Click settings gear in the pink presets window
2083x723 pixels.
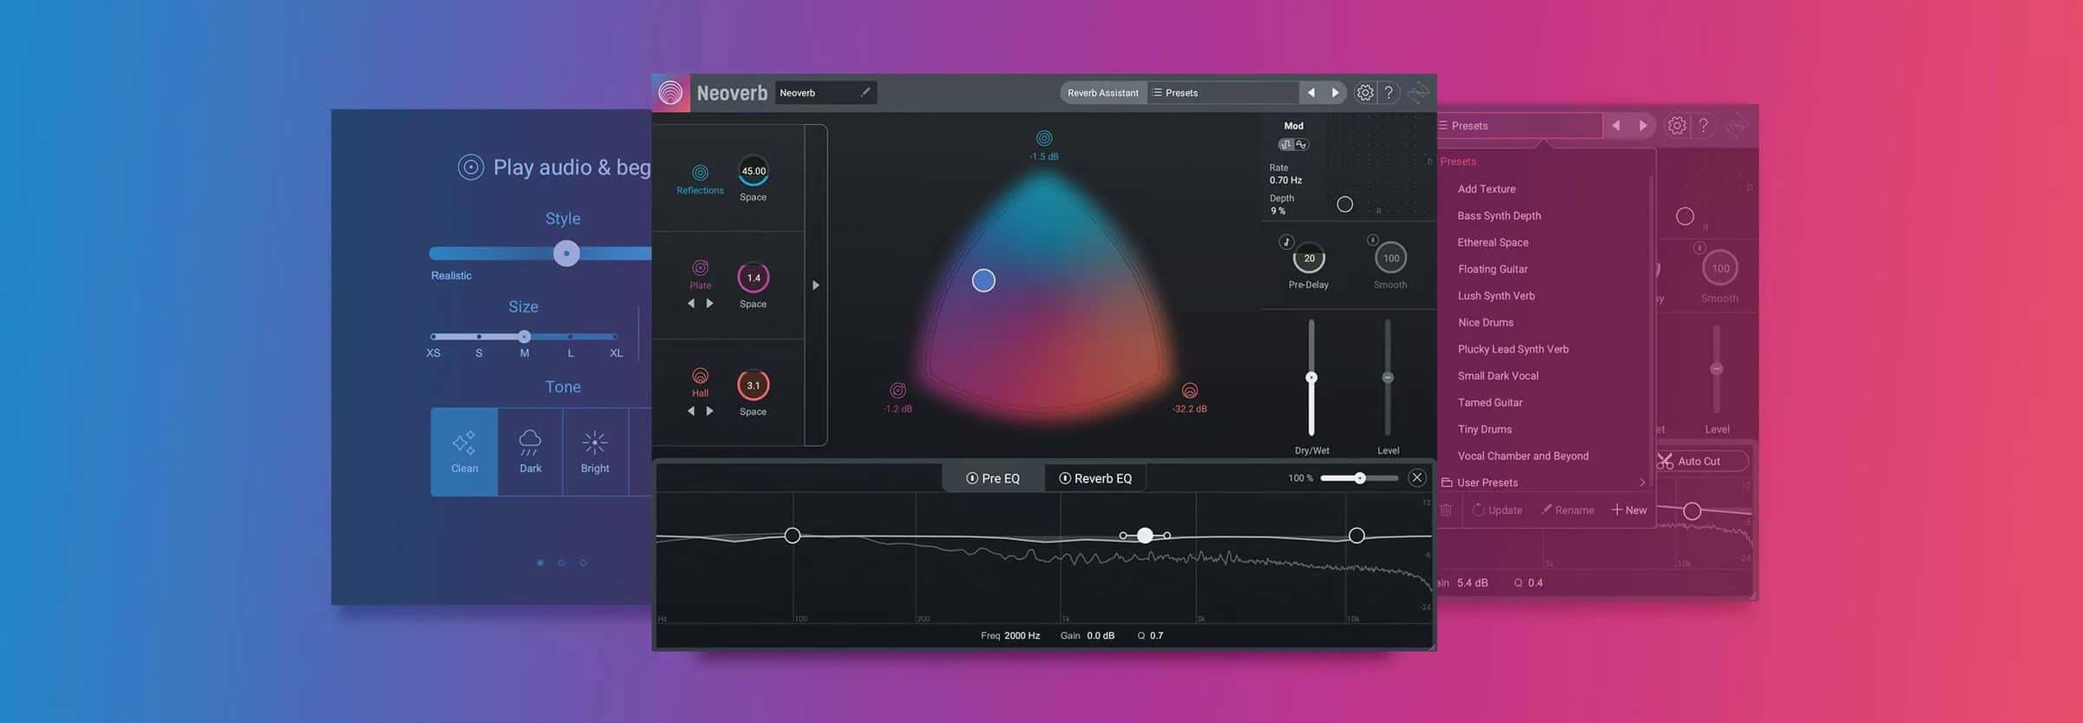[x=1677, y=126]
